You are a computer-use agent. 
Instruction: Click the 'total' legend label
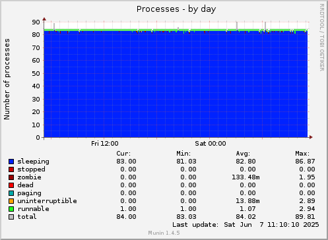(x=27, y=217)
